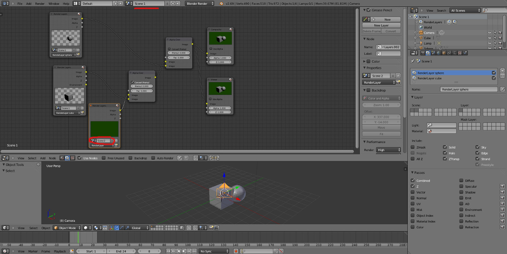The height and width of the screenshot is (254, 507).
Task: Toggle the Use Nodes checkbox
Action: click(x=80, y=158)
